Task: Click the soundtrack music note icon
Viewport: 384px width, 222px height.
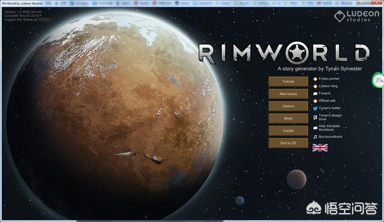Action: click(x=315, y=137)
